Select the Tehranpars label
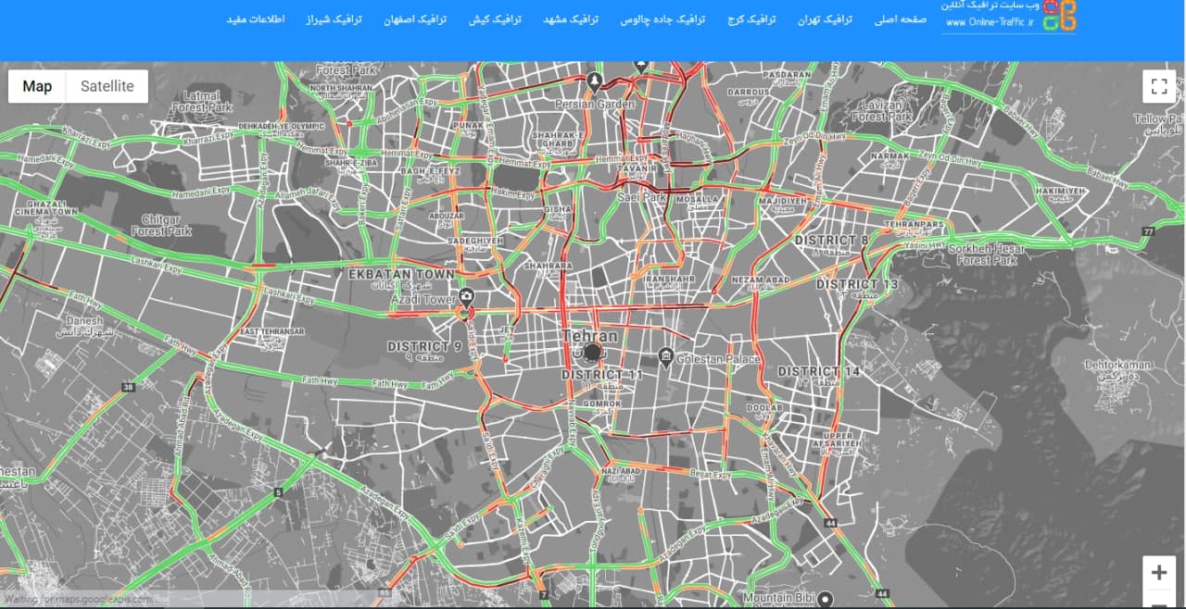The image size is (1186, 609). (x=914, y=225)
